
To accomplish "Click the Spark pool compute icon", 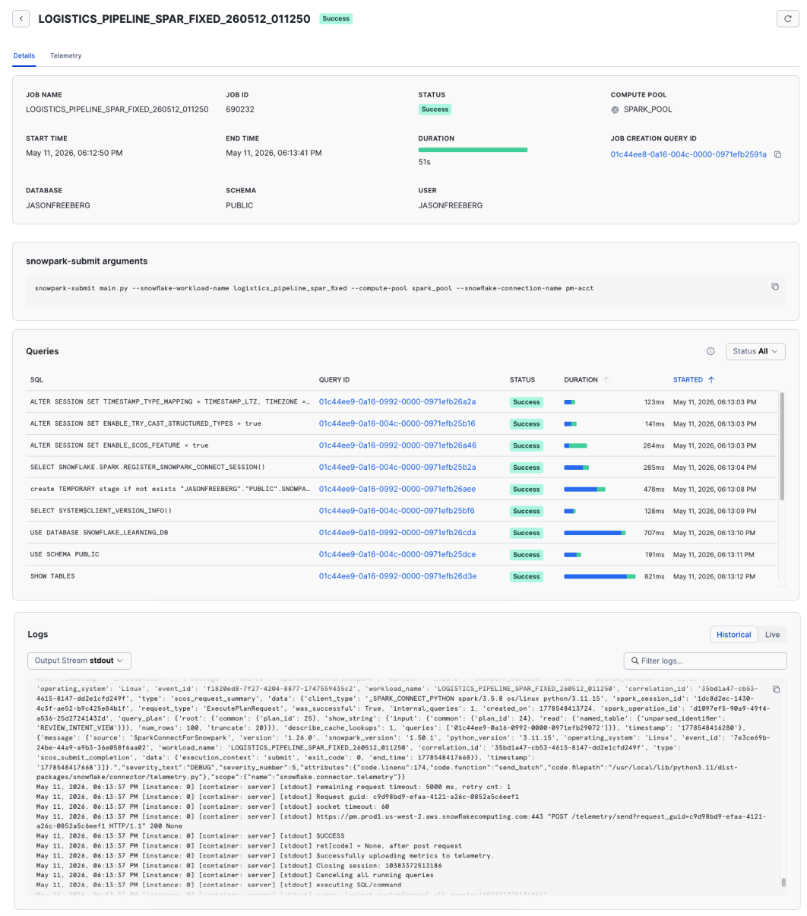I will click(615, 109).
